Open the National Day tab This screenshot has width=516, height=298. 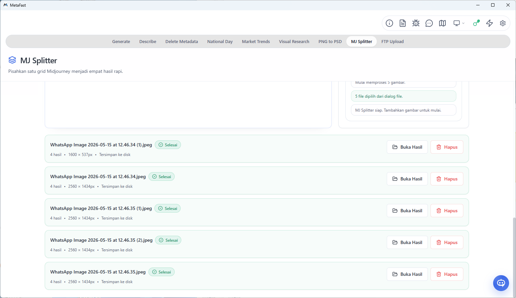pyautogui.click(x=220, y=41)
